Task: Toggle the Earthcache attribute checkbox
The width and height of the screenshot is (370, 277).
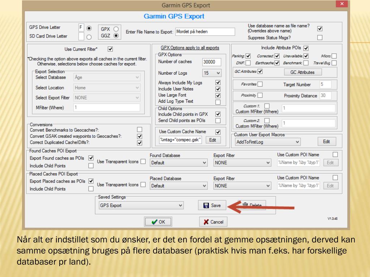Action: tap(277, 63)
